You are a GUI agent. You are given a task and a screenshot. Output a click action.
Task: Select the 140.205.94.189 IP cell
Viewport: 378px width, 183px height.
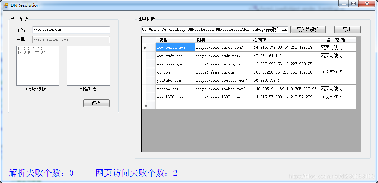[285, 89]
